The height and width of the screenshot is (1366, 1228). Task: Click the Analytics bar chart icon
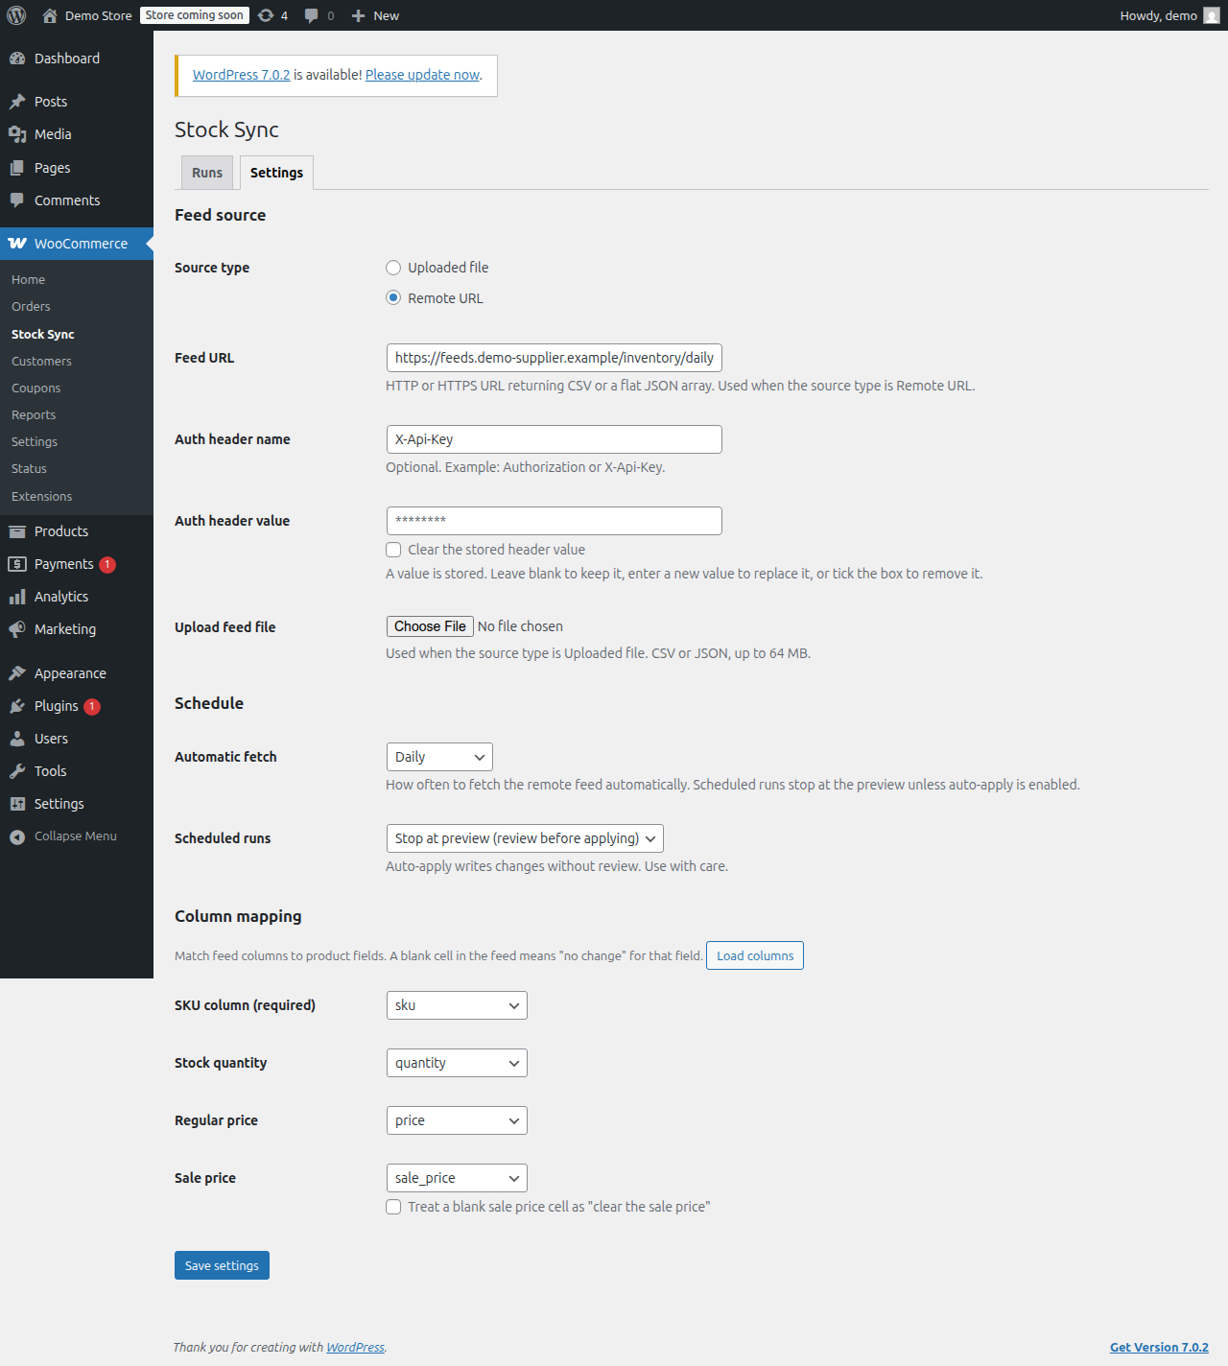17,597
